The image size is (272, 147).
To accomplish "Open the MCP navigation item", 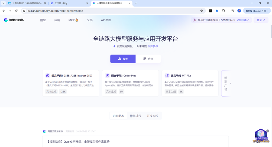I will point(73,20).
